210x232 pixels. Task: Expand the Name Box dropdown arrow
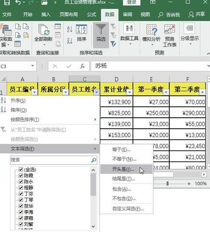32,66
